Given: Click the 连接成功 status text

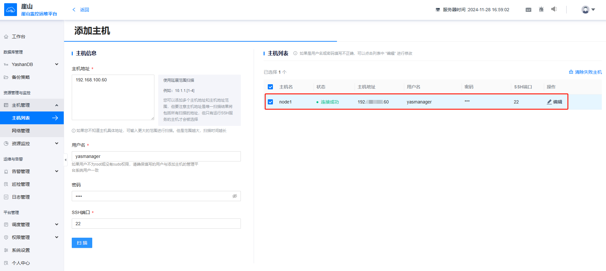Looking at the screenshot, I should 330,102.
